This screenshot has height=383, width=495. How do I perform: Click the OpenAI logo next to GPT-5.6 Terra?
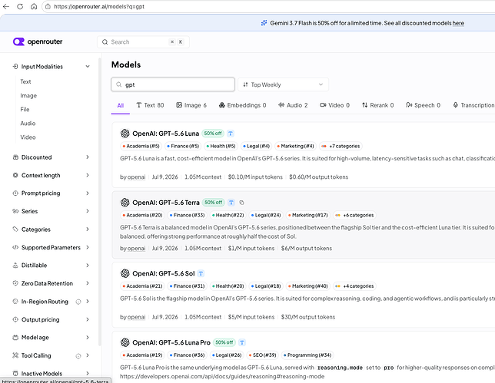tap(125, 203)
